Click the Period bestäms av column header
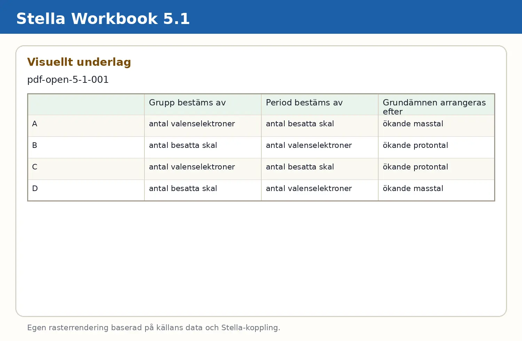This screenshot has width=522, height=341. pyautogui.click(x=320, y=104)
